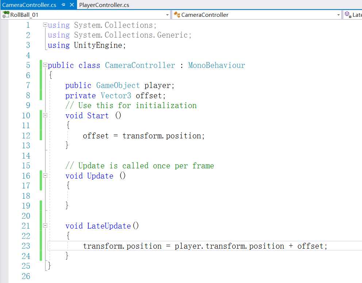Image resolution: width=362 pixels, height=283 pixels.
Task: Collapse the CameraController class block
Action: point(45,65)
